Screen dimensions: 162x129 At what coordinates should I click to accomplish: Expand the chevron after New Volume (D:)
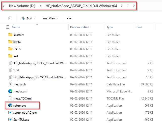(x=41, y=6)
